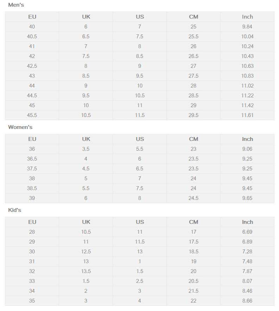Image resolution: width=279 pixels, height=311 pixels.
Task: Click the 9.65 inch cell
Action: click(x=247, y=198)
